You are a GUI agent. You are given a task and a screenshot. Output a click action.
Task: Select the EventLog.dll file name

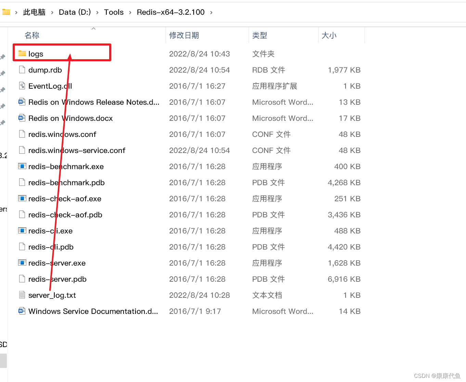50,86
